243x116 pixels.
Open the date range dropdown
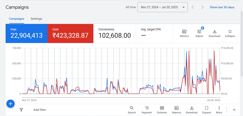[x=163, y=7]
